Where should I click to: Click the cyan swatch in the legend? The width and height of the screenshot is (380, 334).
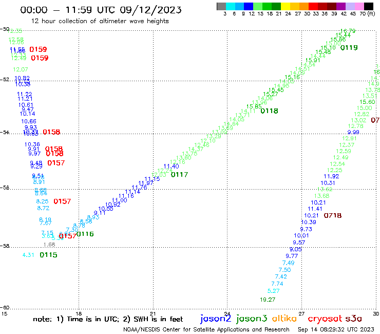tap(231, 6)
